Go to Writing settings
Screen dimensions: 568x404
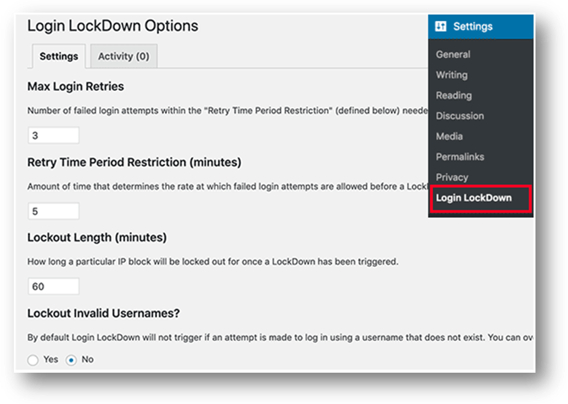point(452,75)
